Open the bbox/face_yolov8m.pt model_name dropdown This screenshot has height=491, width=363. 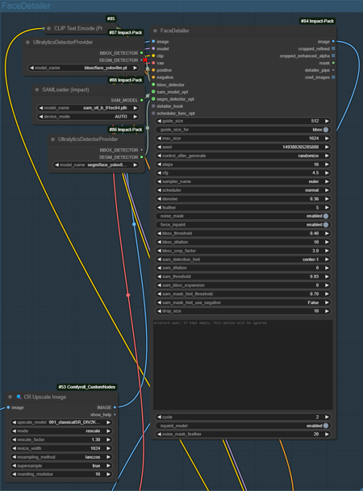click(84, 68)
